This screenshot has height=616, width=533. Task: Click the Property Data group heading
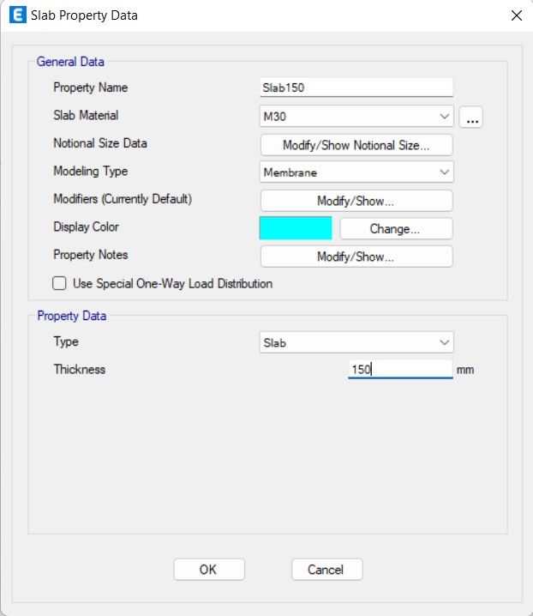(x=71, y=316)
